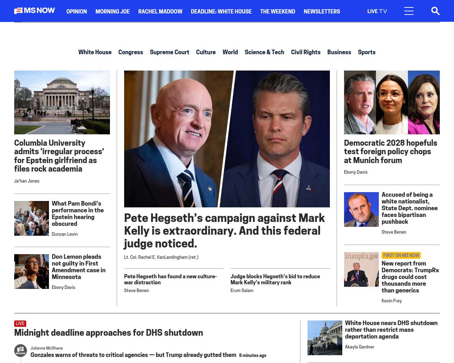The width and height of the screenshot is (454, 363).
Task: Read Democratic 2028 hopefuls Munich headline
Action: coord(391,152)
